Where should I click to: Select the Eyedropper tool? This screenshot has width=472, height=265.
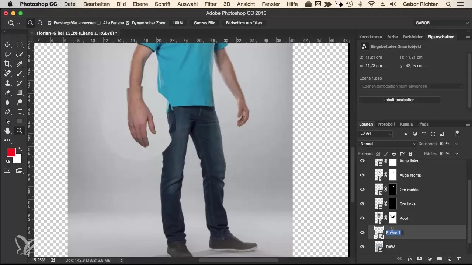click(20, 64)
